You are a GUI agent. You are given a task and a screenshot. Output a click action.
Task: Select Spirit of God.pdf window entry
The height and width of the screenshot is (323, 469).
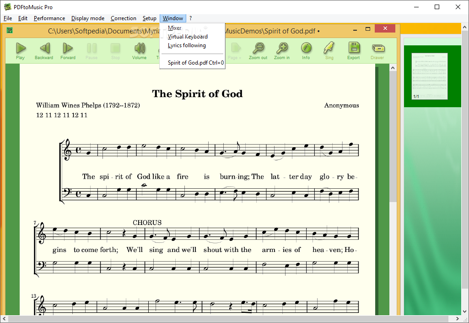192,63
